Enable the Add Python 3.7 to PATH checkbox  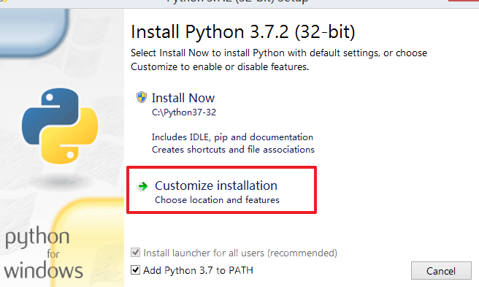click(135, 270)
